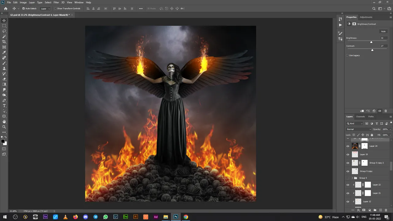Screen dimensions: 393x221
Task: Toggle the Auto-Select checkbox
Action: click(x=24, y=9)
